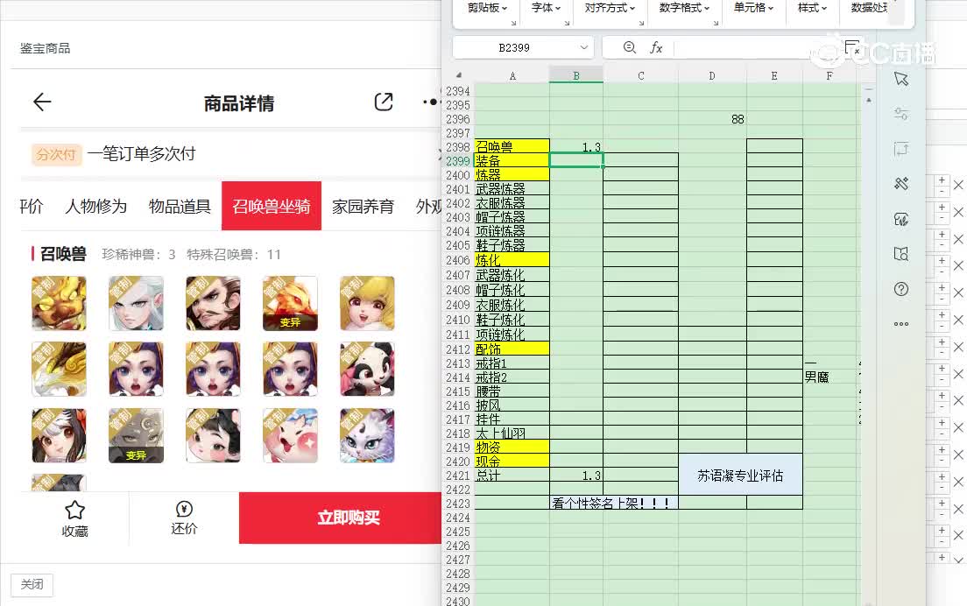Select row header 2406

458,260
